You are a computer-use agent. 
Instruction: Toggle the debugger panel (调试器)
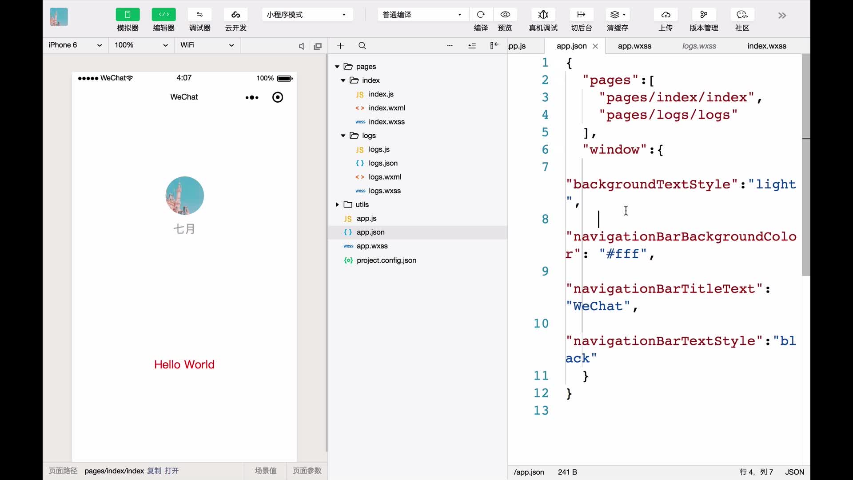tap(199, 15)
